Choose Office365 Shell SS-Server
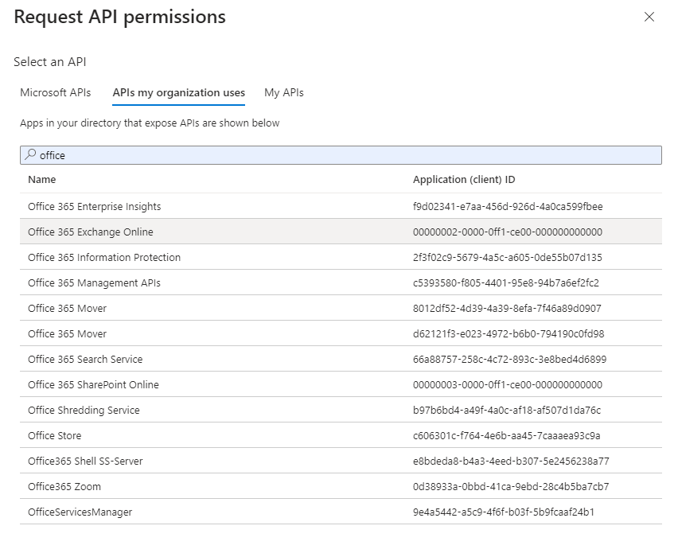Viewport: 678px width, 553px height. tap(341, 461)
